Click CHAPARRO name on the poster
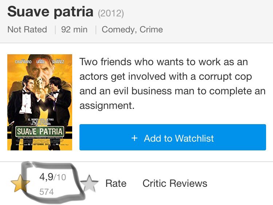Viewport: 273px width, 205px height. 23,62
